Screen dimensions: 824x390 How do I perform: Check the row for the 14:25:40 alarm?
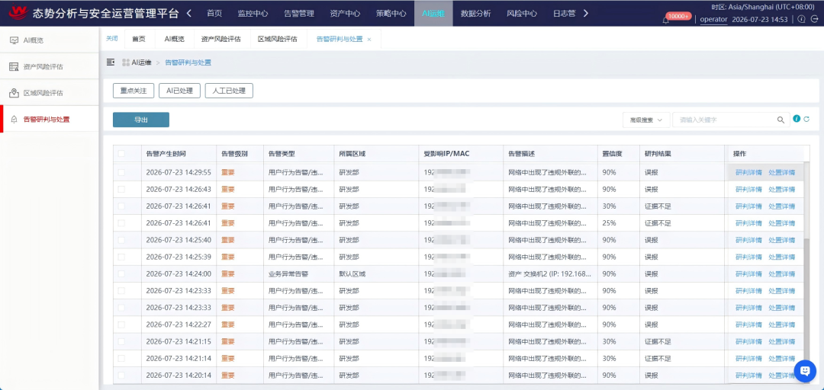[121, 240]
